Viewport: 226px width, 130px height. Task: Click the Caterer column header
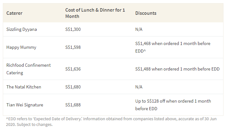click(x=14, y=13)
